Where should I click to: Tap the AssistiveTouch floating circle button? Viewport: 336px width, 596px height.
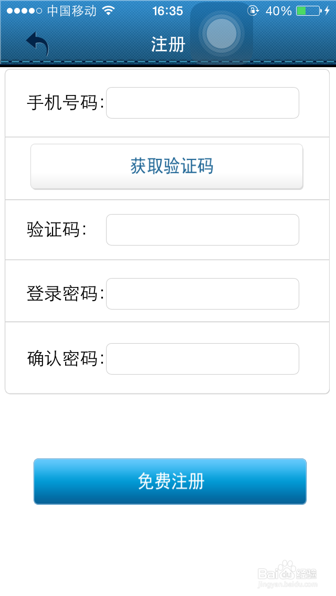click(x=221, y=34)
